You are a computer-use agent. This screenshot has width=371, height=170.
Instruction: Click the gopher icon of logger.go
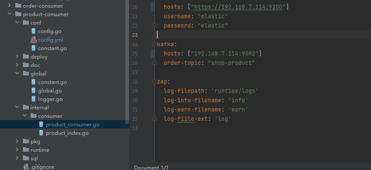[33, 99]
